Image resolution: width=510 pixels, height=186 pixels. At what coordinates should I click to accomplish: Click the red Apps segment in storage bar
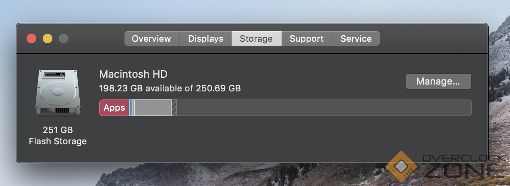click(x=114, y=108)
